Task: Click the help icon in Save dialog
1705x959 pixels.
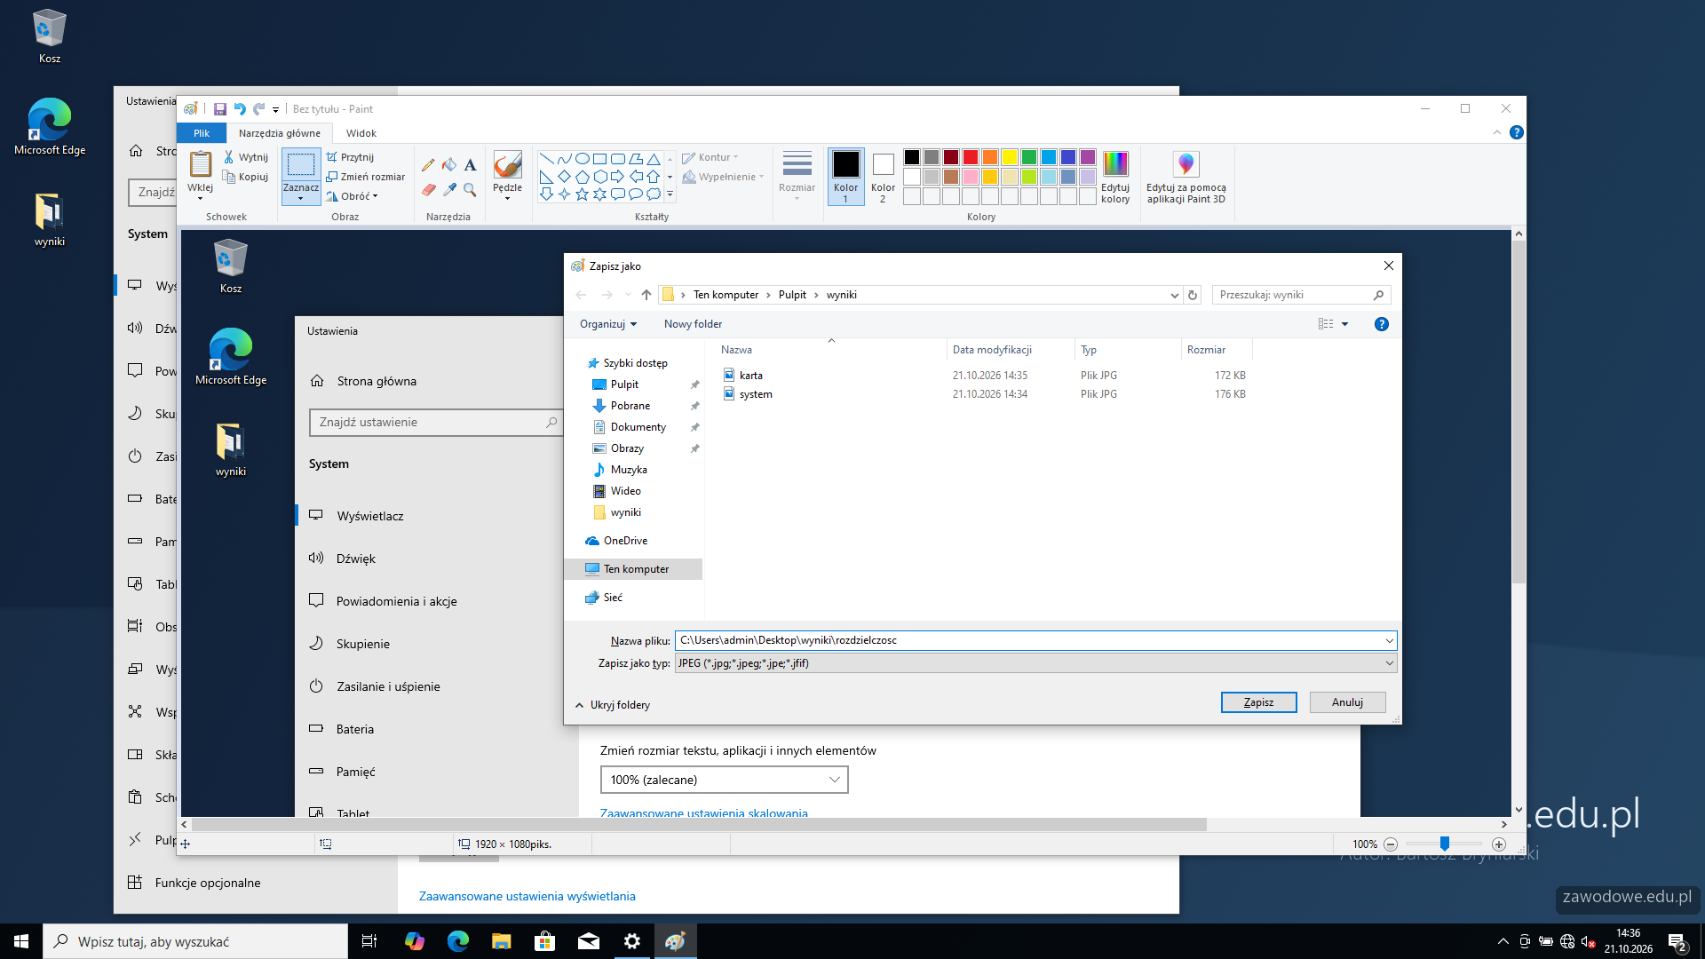Action: (x=1381, y=324)
